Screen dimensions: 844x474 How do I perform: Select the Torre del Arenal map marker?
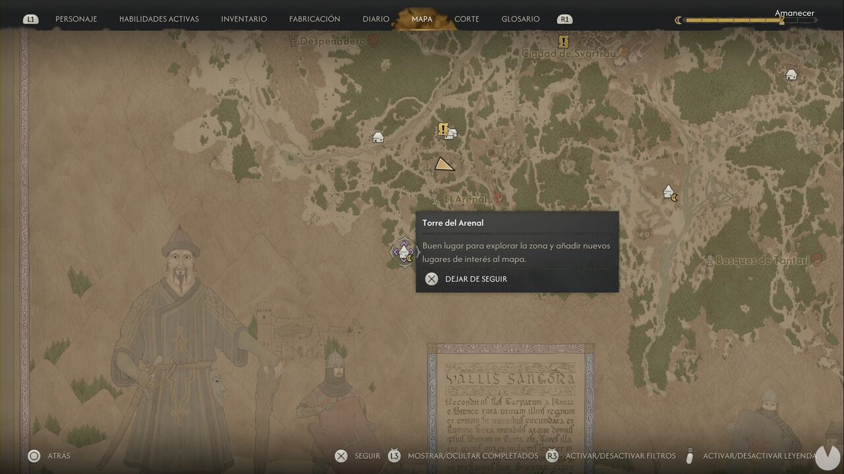click(x=404, y=251)
